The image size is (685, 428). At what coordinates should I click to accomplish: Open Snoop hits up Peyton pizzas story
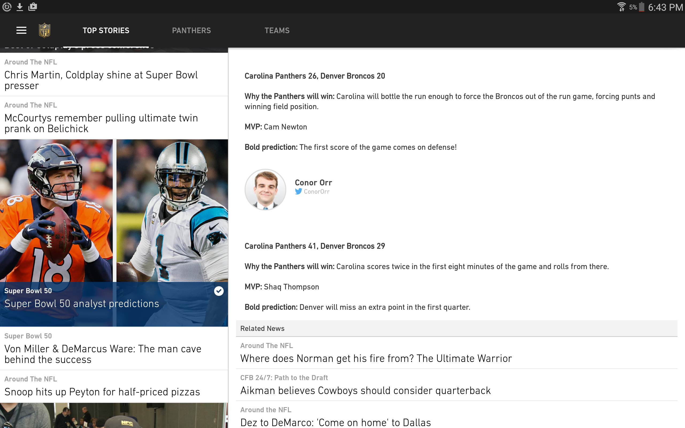tap(114, 386)
